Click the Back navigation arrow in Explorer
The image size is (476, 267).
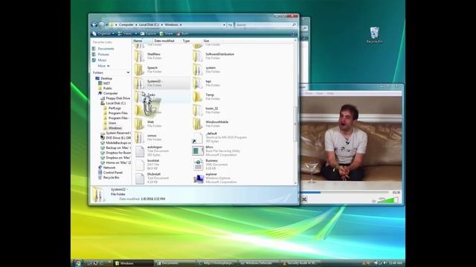pos(94,24)
